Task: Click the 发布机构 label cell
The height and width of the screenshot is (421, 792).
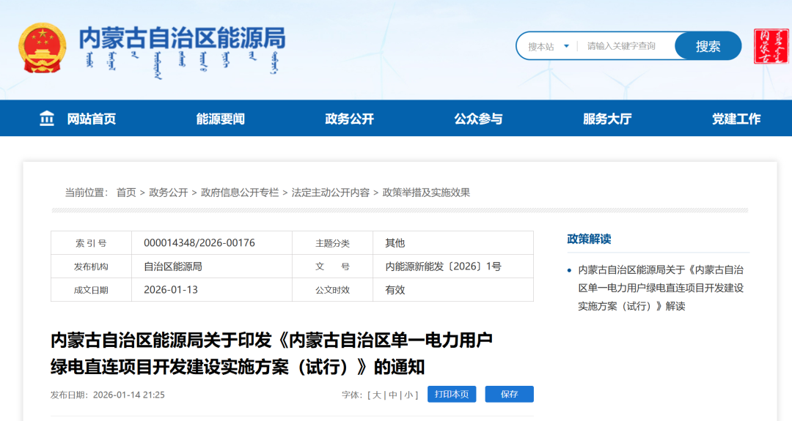Action: pos(91,267)
